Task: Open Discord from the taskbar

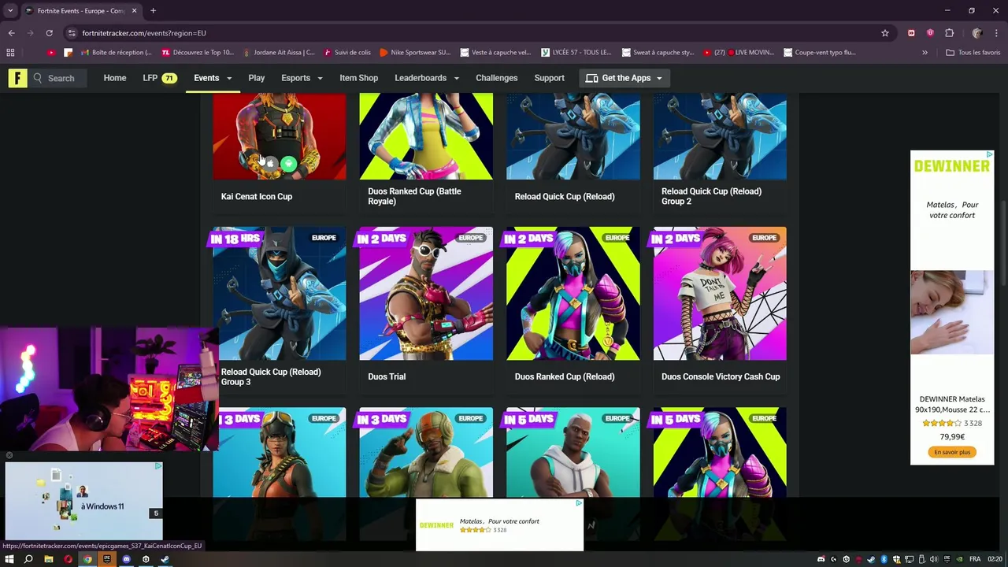Action: [126, 559]
